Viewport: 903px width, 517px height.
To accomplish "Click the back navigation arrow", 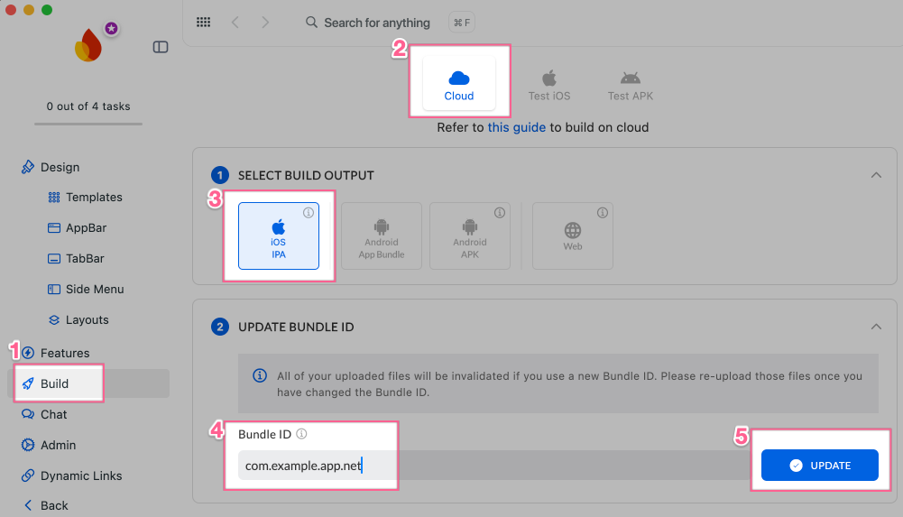I will (x=235, y=23).
